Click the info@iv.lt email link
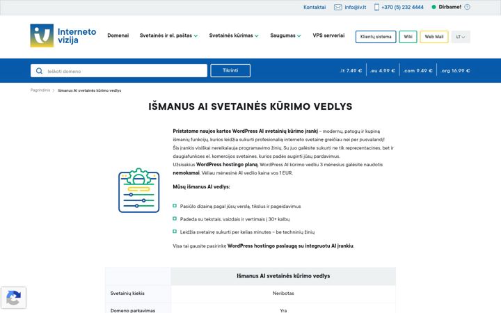The width and height of the screenshot is (501, 313). pyautogui.click(x=356, y=7)
